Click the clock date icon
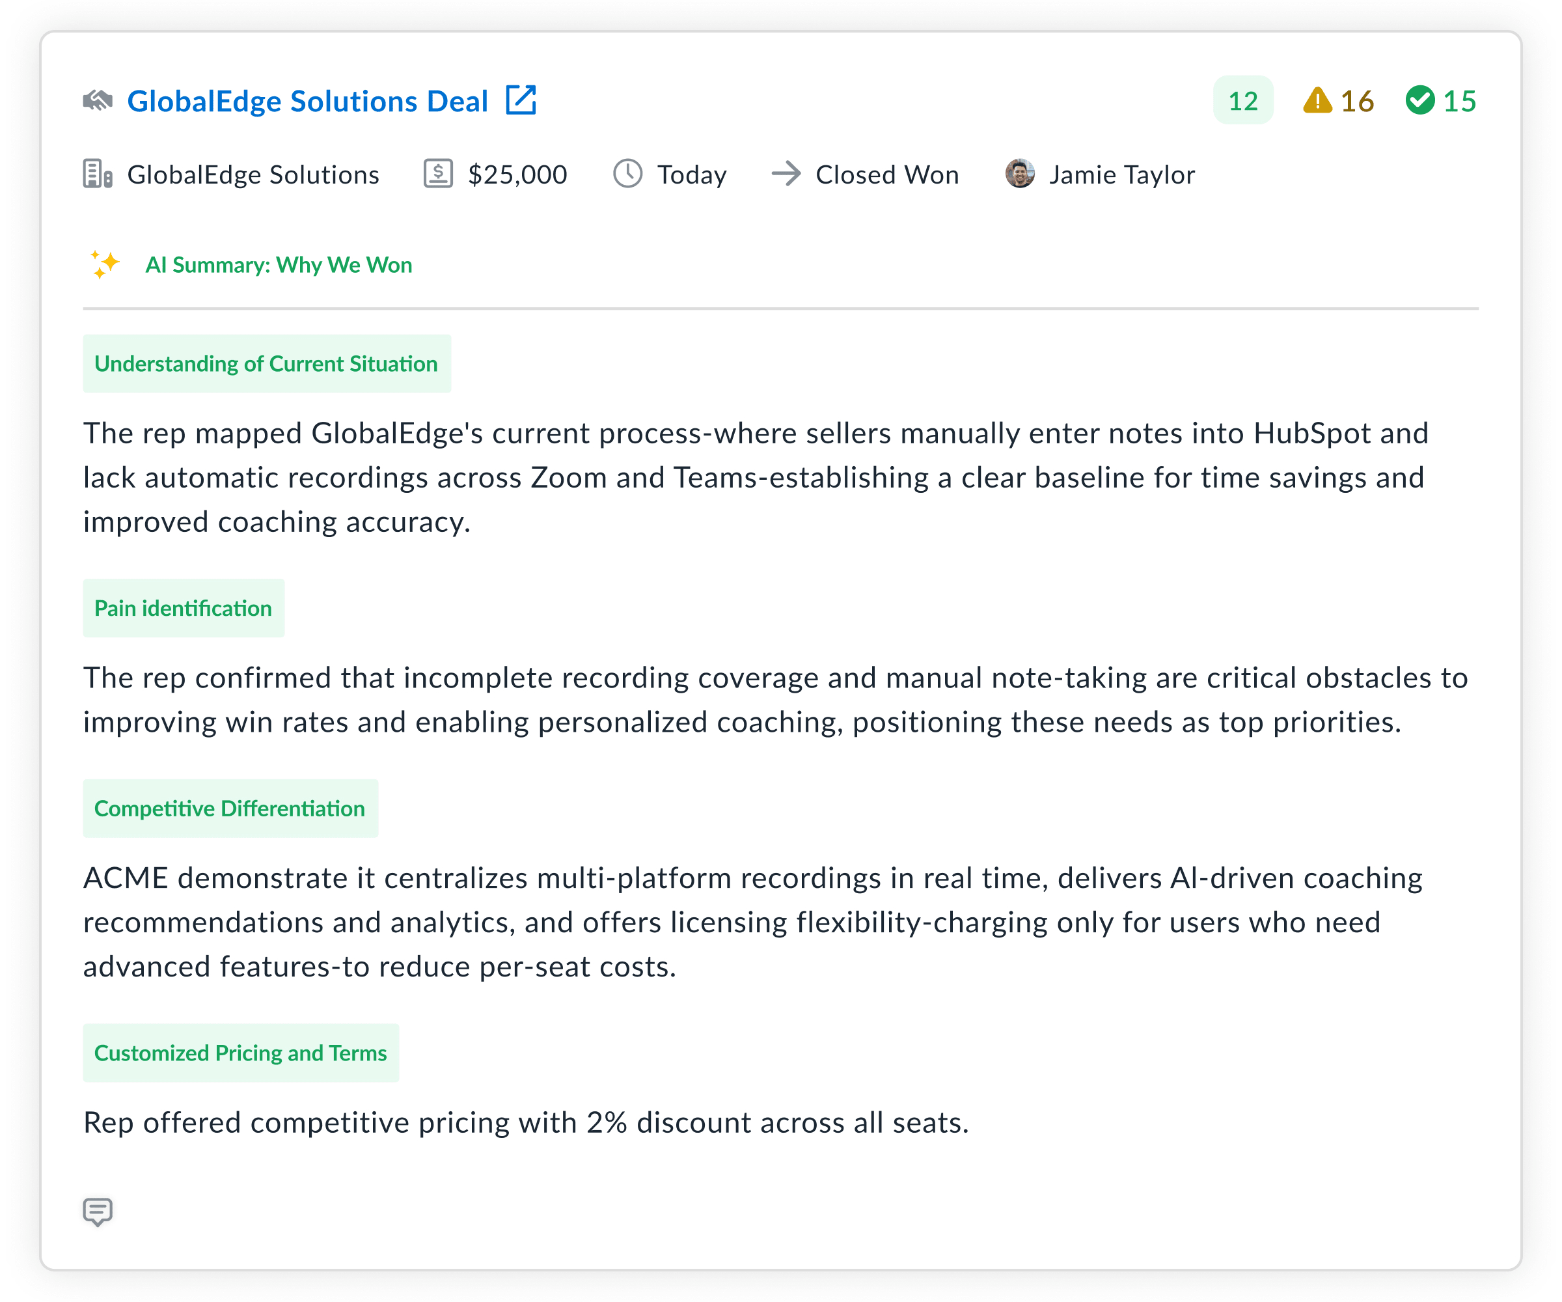Screen dimensions: 1562x1302 click(628, 174)
